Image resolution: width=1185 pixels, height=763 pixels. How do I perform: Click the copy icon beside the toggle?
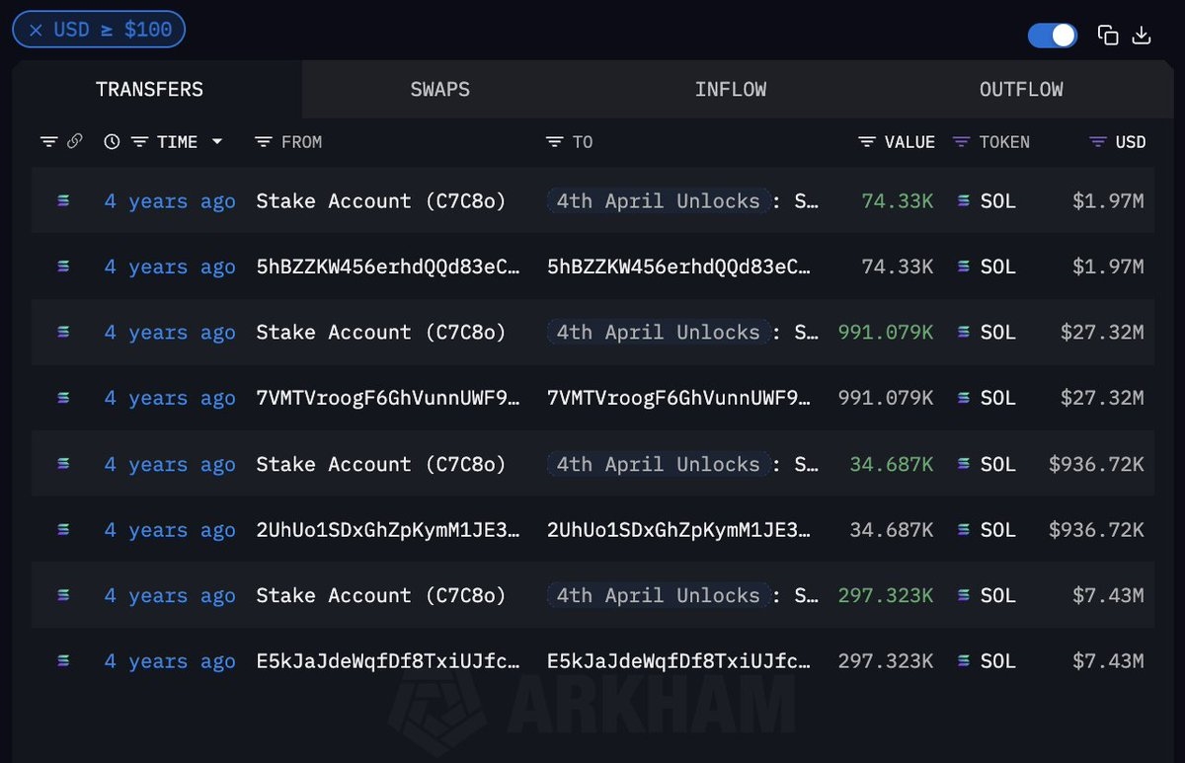[x=1108, y=35]
